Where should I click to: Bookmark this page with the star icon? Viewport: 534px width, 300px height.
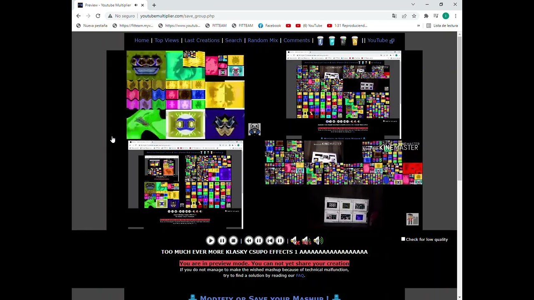tap(414, 16)
